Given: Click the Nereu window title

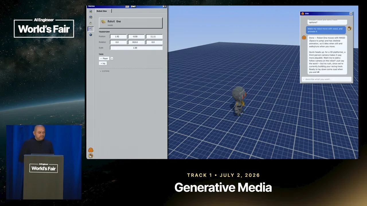Looking at the screenshot, I should click(91, 6).
